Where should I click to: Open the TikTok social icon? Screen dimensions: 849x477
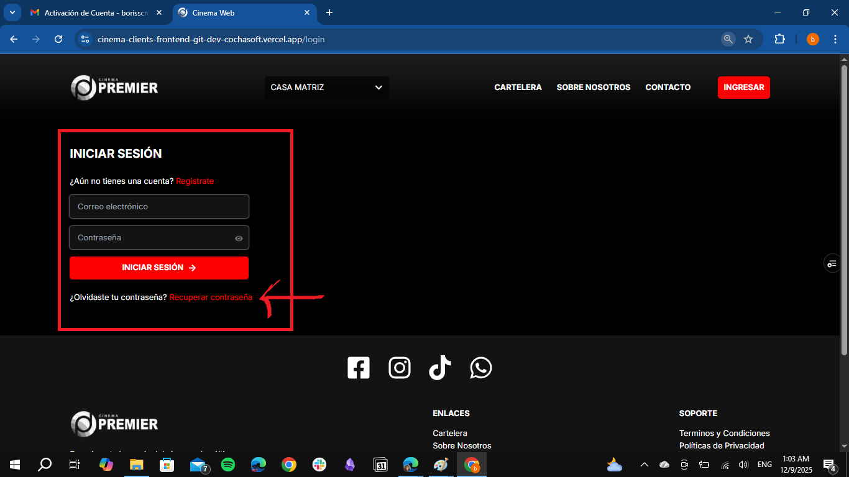[x=440, y=368]
